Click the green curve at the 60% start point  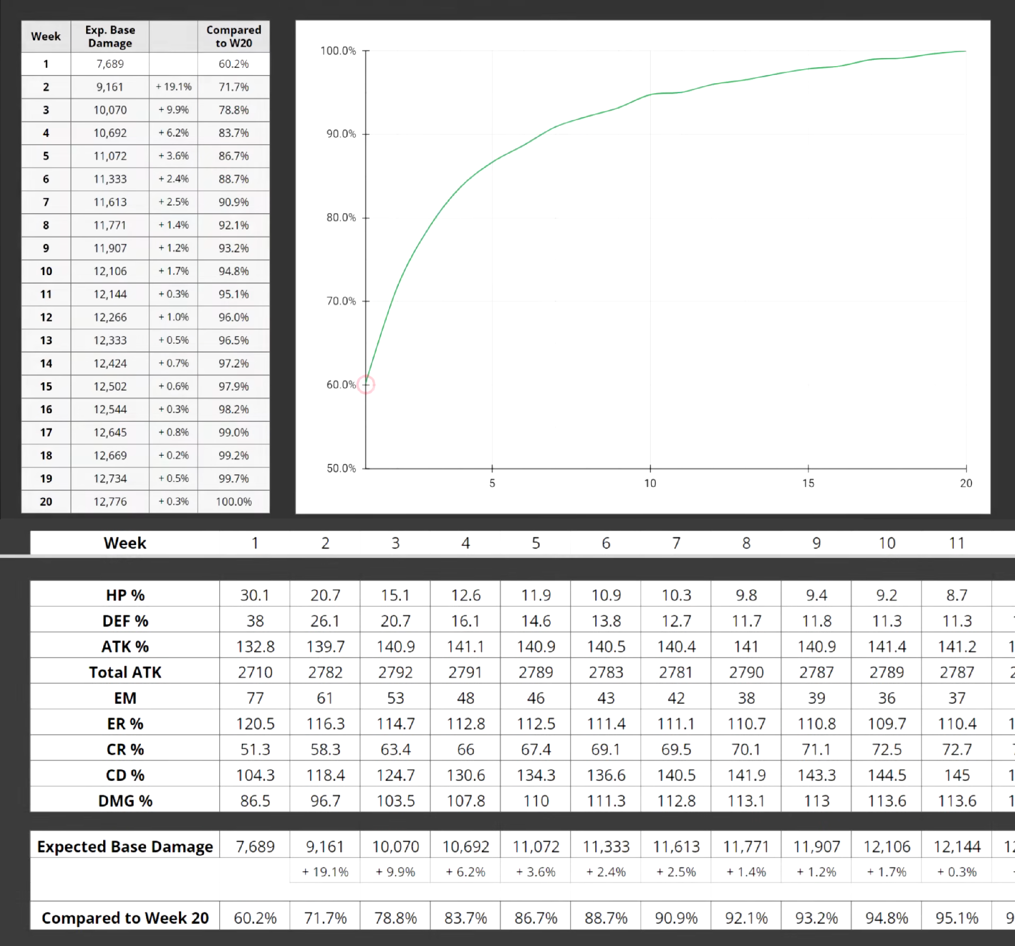(x=366, y=385)
